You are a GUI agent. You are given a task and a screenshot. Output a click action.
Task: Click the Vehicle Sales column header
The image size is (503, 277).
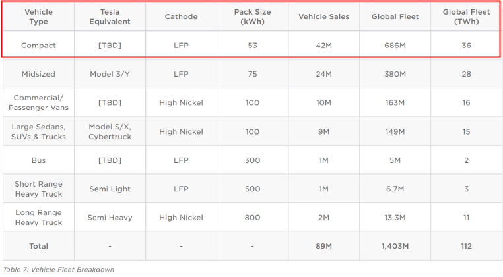pos(323,16)
